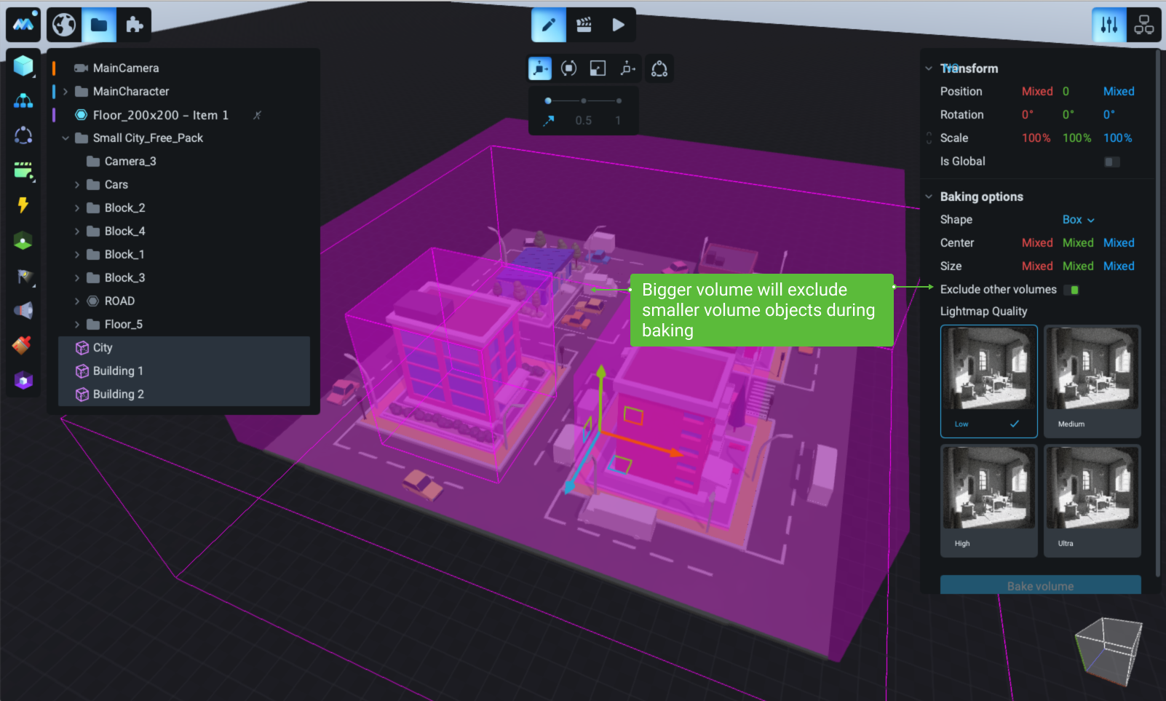Expand the Cars folder
The width and height of the screenshot is (1166, 701).
[77, 185]
